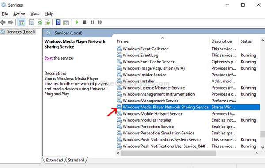Click the Restart Service toolbar icon
265x168 pixels.
pos(100,22)
